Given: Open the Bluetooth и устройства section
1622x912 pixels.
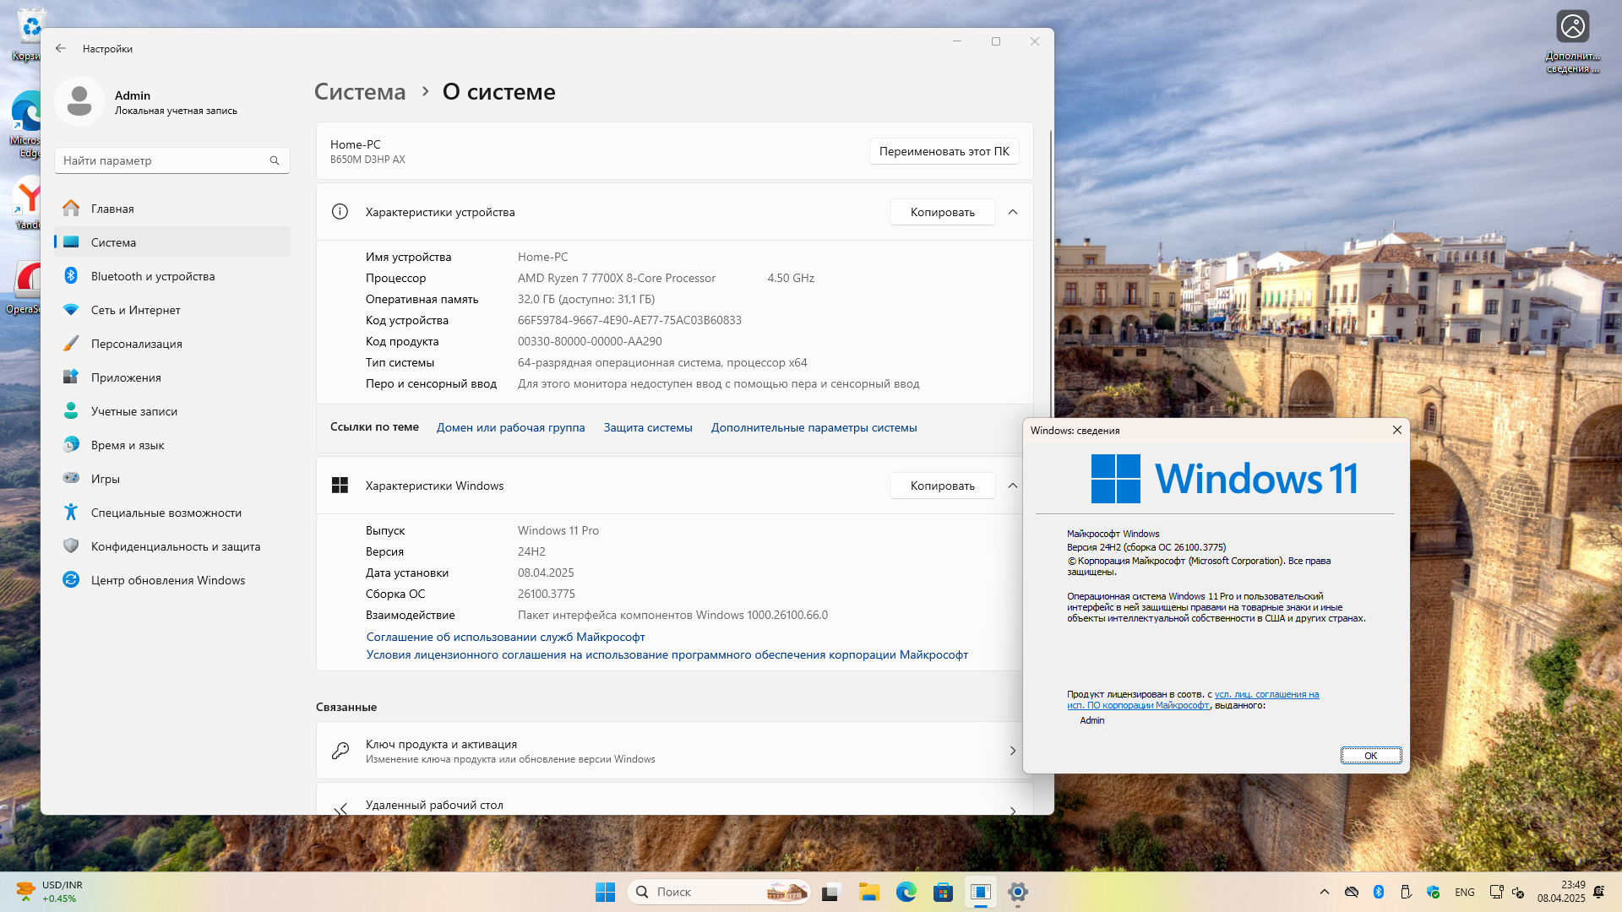Looking at the screenshot, I should click(x=152, y=276).
